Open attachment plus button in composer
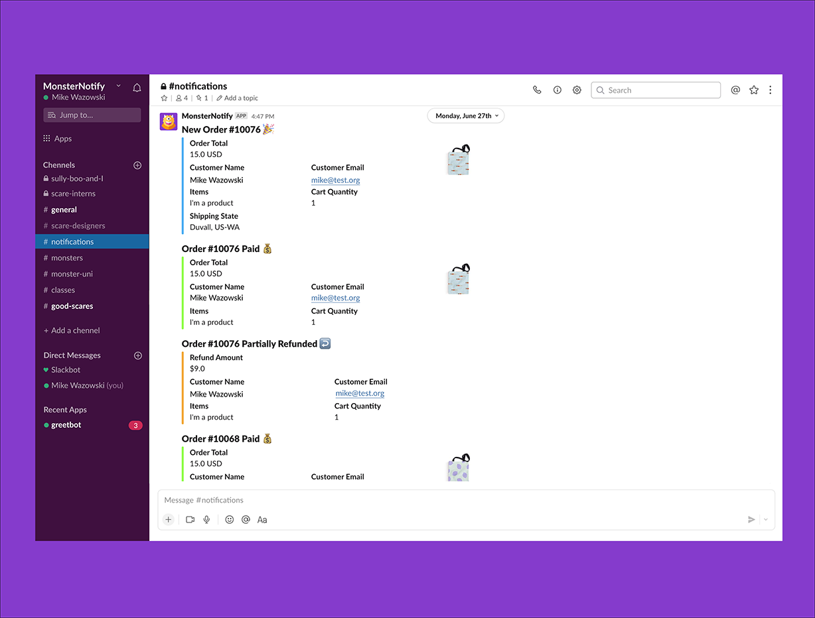 [x=169, y=520]
